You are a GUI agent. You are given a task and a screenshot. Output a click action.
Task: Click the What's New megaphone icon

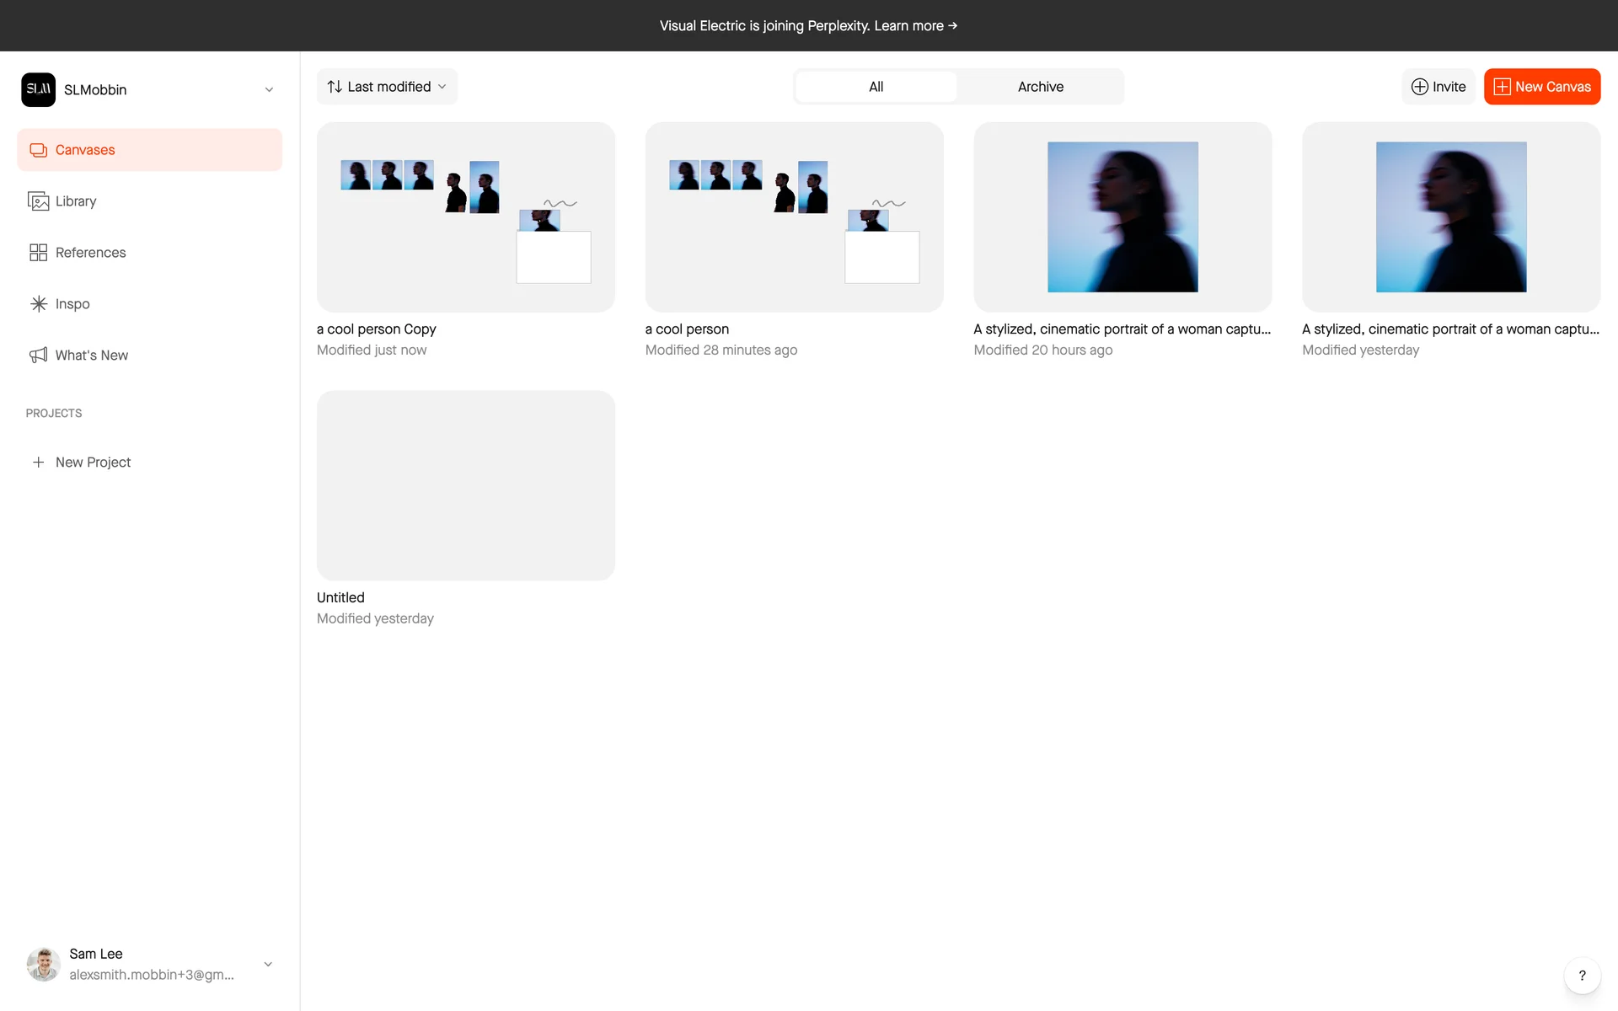pyautogui.click(x=38, y=356)
